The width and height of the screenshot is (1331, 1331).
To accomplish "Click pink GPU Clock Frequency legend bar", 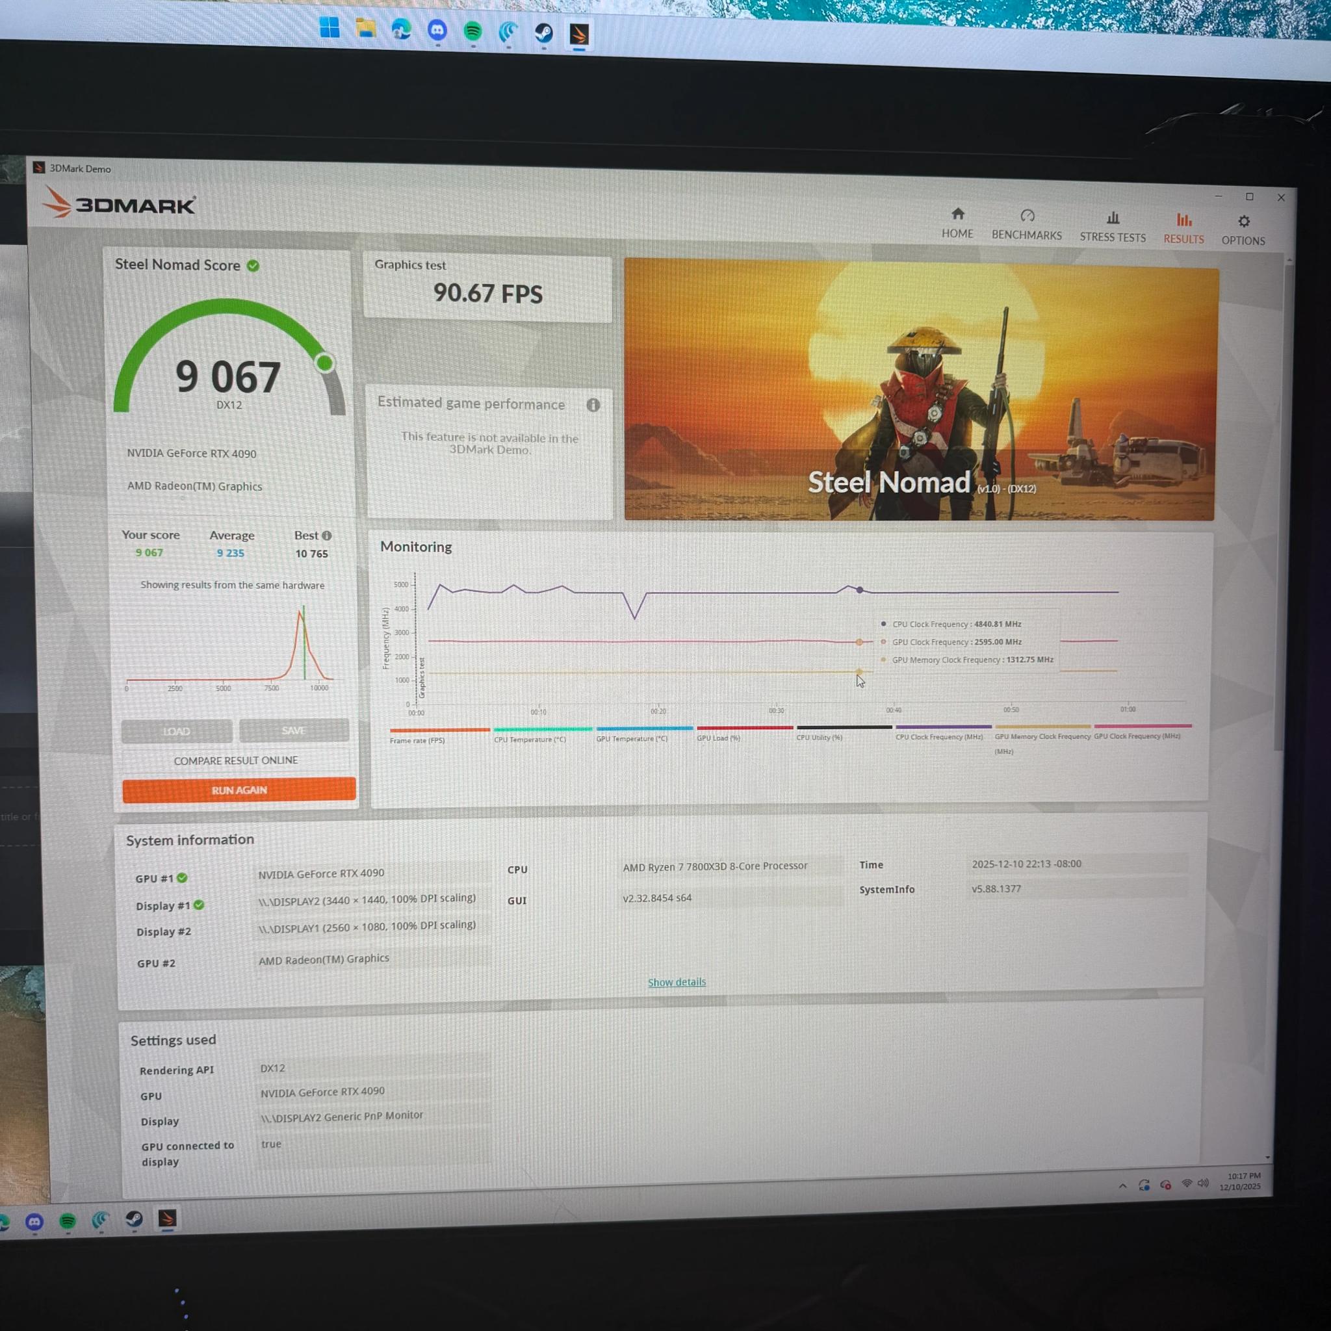I will (1143, 725).
